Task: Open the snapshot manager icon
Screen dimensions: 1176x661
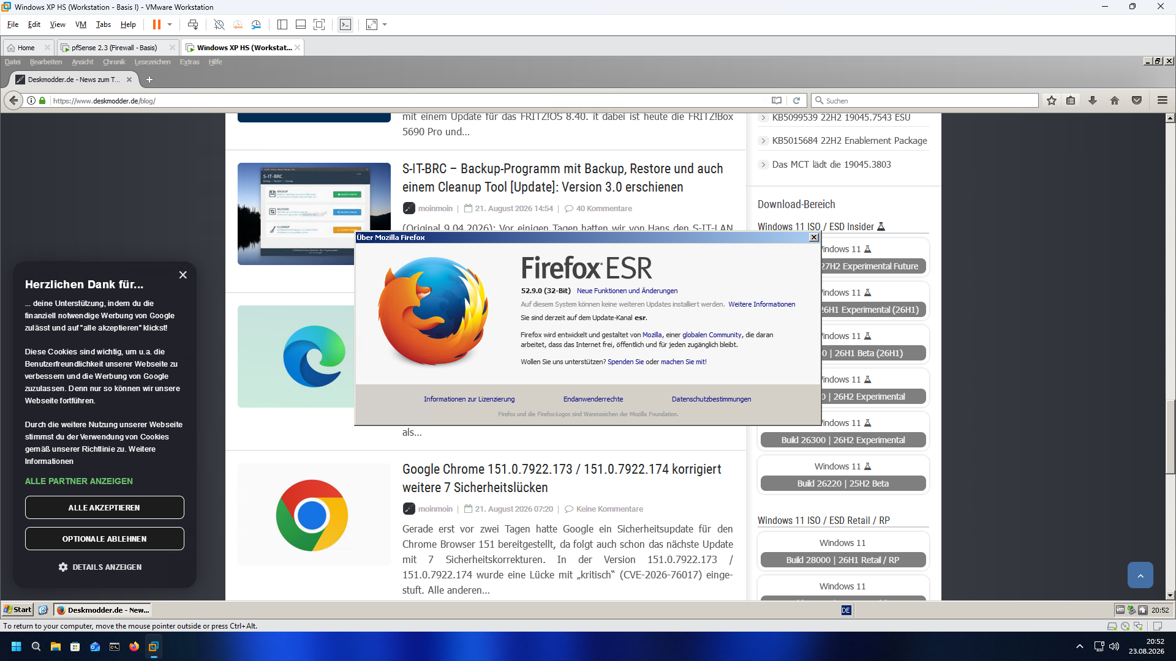Action: pyautogui.click(x=256, y=24)
